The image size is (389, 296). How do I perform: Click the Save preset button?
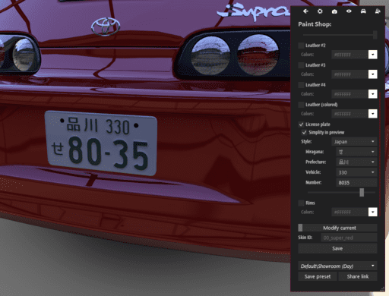click(318, 276)
